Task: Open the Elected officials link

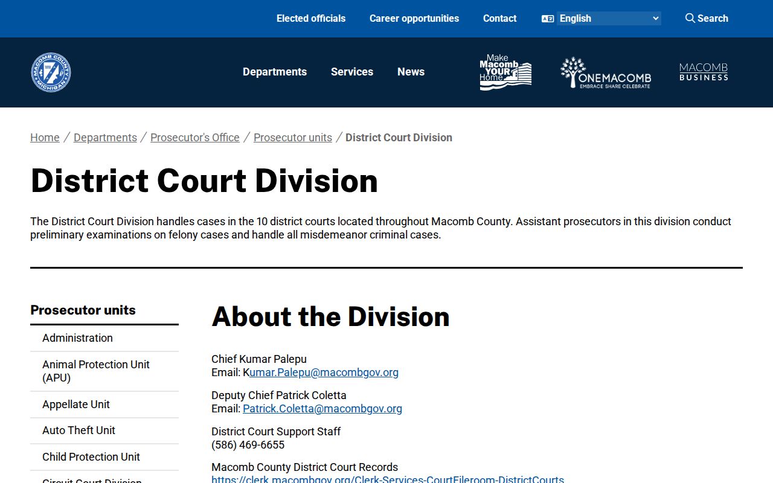Action: click(311, 19)
